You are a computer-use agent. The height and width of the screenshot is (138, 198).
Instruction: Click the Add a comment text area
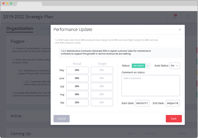[x=151, y=86]
